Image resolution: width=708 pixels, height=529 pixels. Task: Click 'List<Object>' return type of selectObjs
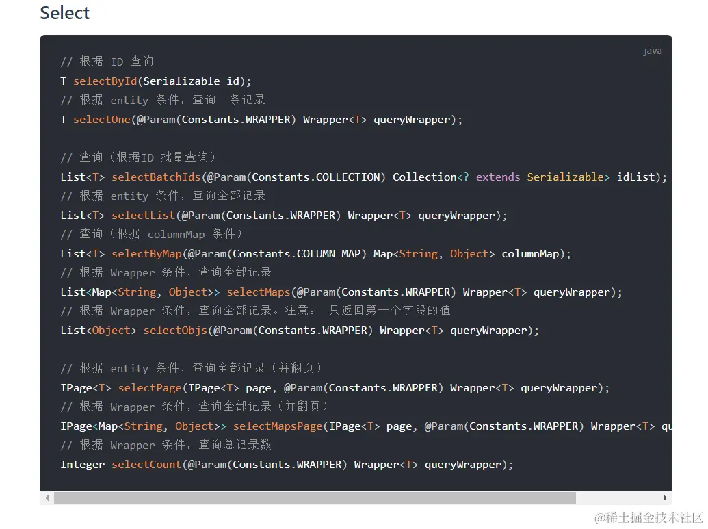[x=99, y=331]
